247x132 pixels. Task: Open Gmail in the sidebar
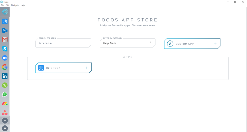click(5, 39)
